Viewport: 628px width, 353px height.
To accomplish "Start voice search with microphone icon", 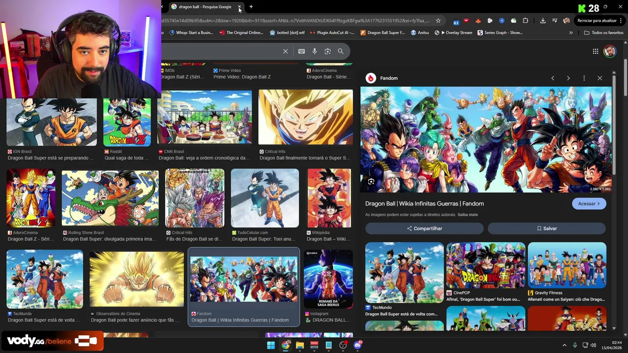I will 314,51.
